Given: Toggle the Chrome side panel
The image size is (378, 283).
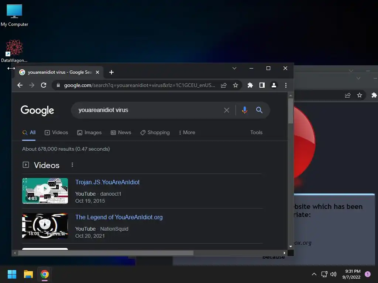Looking at the screenshot, I should [x=262, y=85].
